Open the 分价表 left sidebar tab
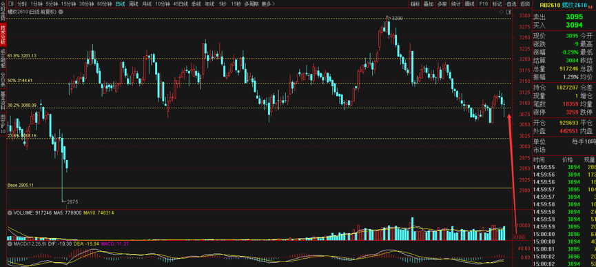Viewport: 596px width, 267px height. [x=3, y=79]
